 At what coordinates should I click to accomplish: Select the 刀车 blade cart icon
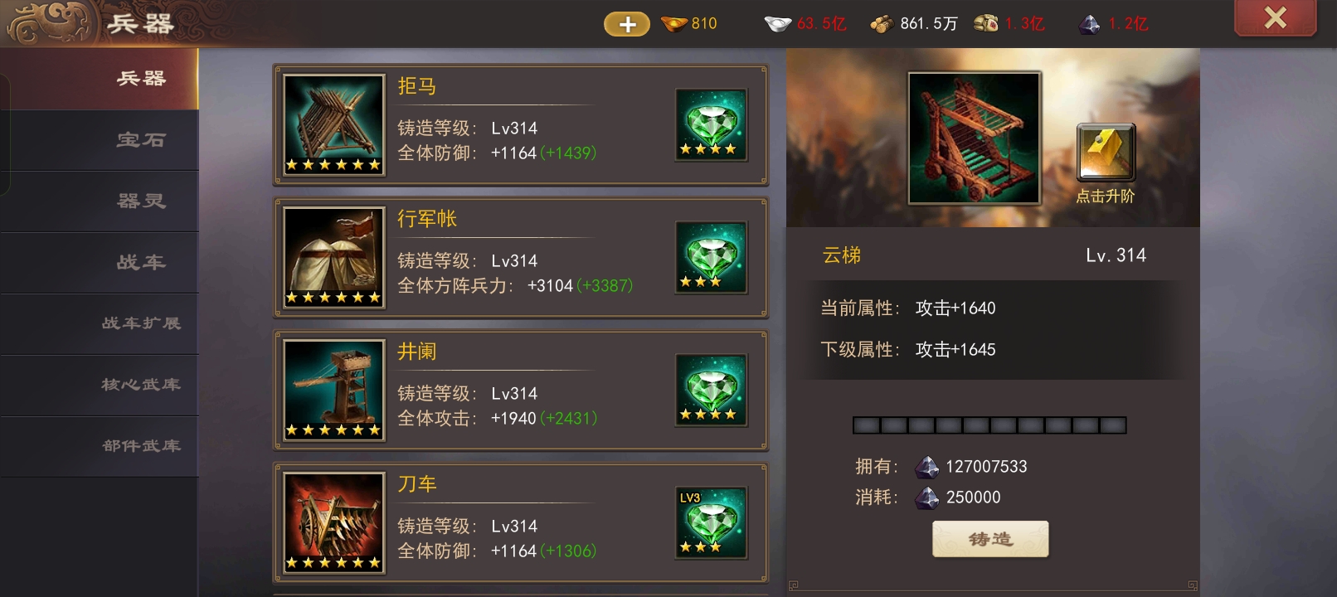(334, 522)
